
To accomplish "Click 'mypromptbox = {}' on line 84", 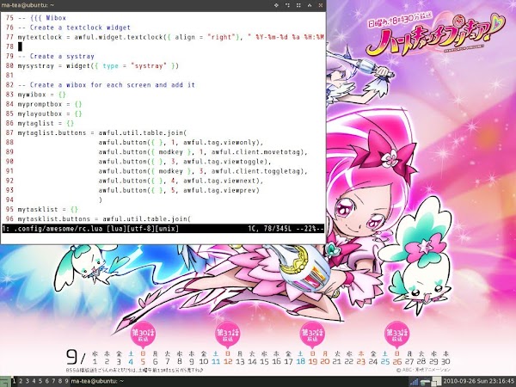I will (50, 104).
